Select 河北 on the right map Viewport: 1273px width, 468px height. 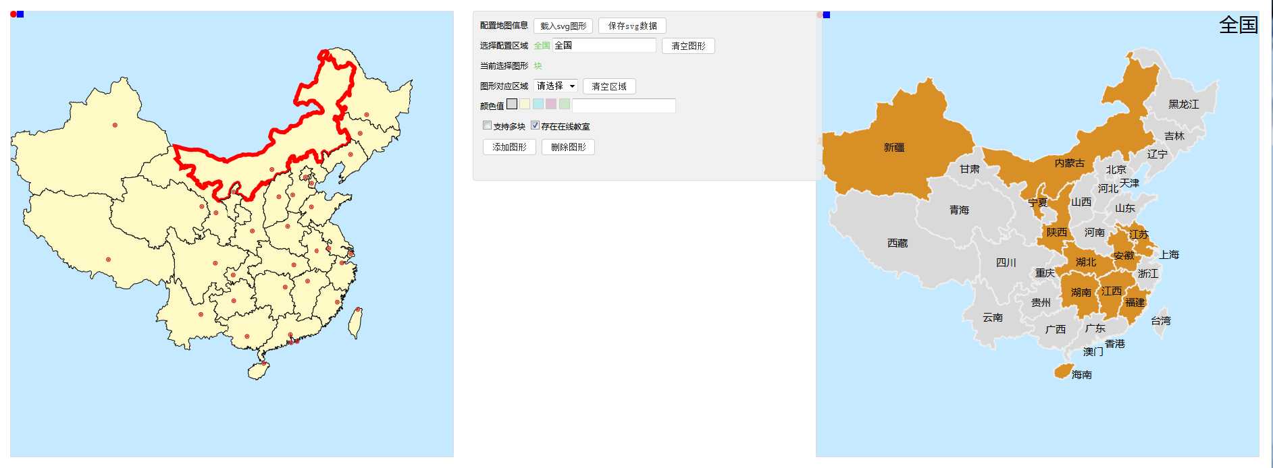(1108, 188)
